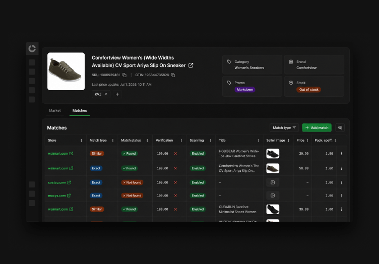
Task: Click verification X icon in GUBARUN row
Action: (175, 210)
